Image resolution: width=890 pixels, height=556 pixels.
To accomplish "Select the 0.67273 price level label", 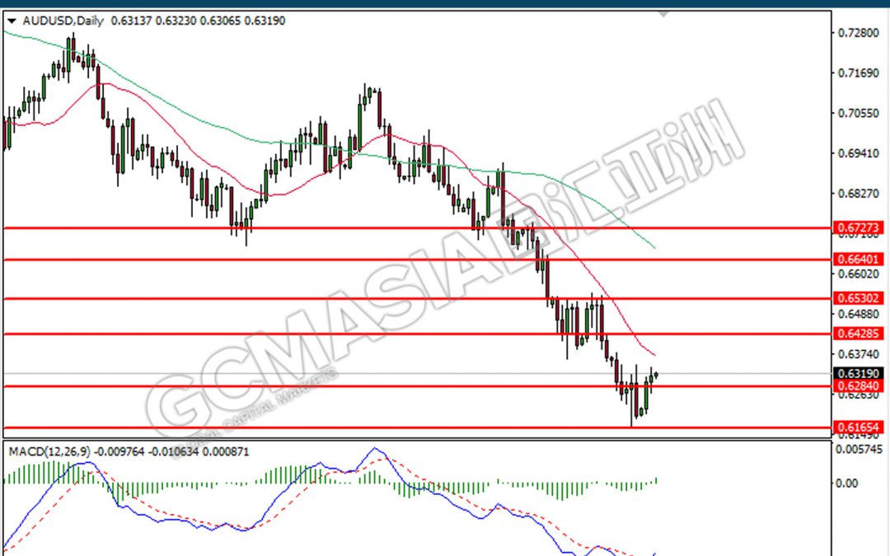I will click(858, 228).
